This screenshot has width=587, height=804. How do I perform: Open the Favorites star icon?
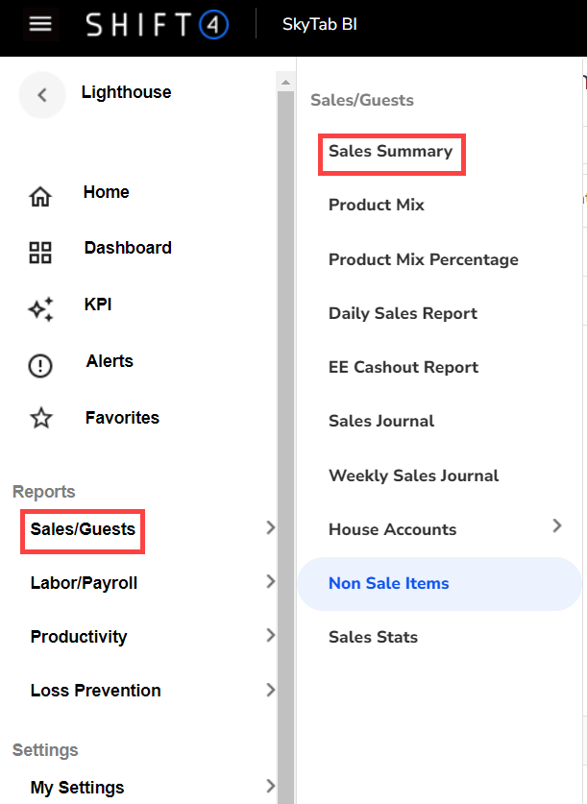40,419
